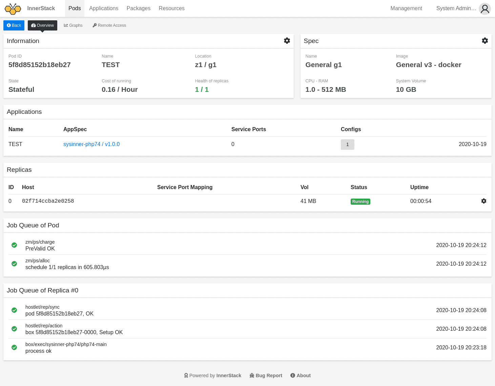This screenshot has height=386, width=495.
Task: Open the System Admin account menu
Action: (456, 8)
